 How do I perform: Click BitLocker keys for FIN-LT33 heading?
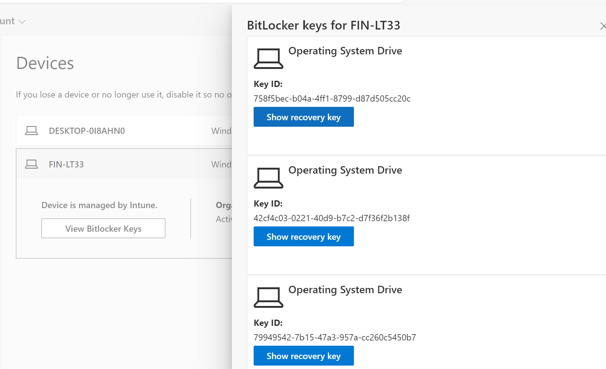coord(323,25)
